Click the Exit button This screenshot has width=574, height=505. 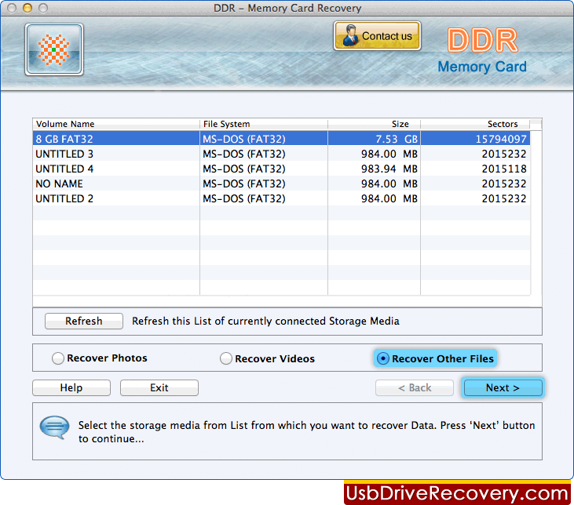pyautogui.click(x=159, y=387)
